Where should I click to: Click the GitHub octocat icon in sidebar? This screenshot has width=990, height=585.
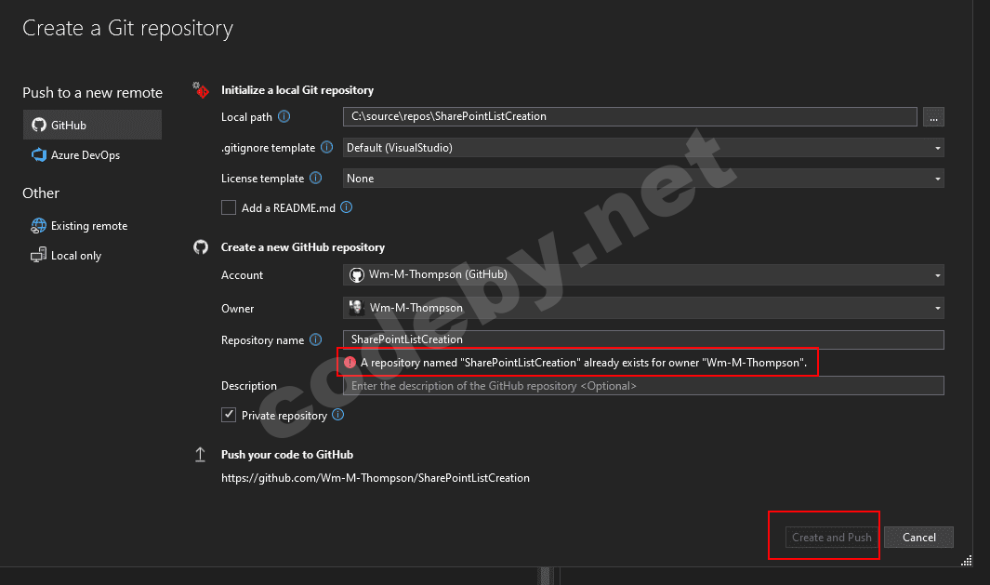[39, 125]
